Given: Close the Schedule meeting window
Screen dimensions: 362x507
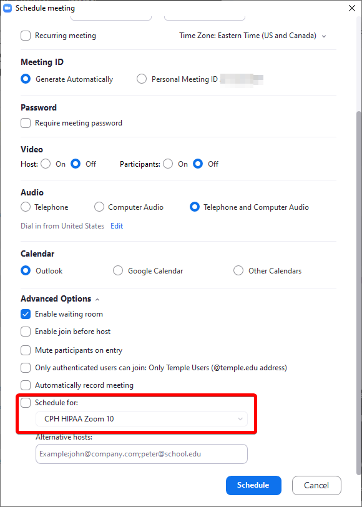Looking at the screenshot, I should click(x=352, y=8).
